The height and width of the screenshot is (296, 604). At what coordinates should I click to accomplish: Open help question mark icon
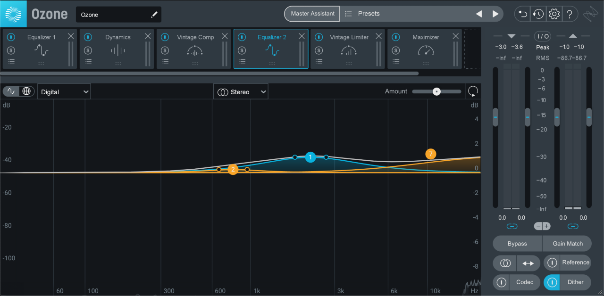570,14
